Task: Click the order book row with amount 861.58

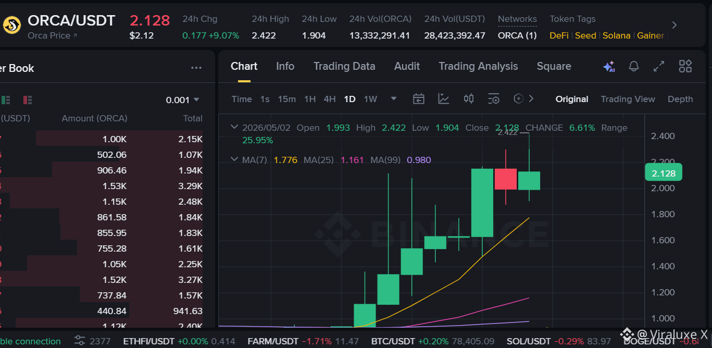Action: point(102,217)
